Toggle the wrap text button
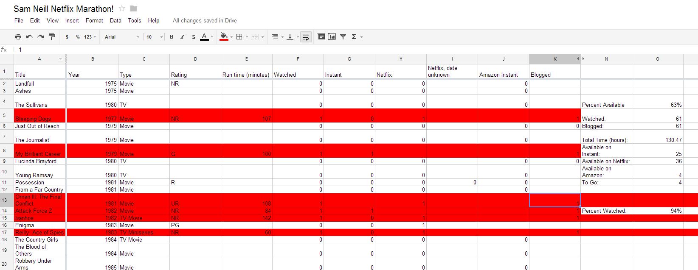 pos(306,37)
